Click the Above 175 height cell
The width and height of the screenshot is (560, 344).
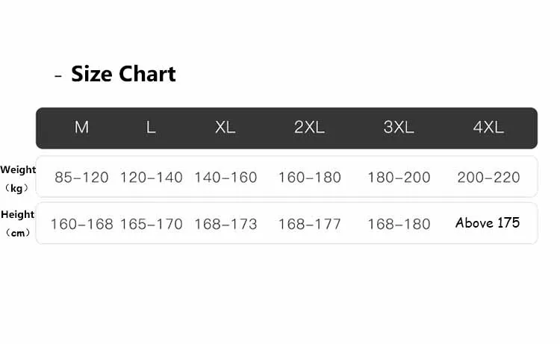488,222
